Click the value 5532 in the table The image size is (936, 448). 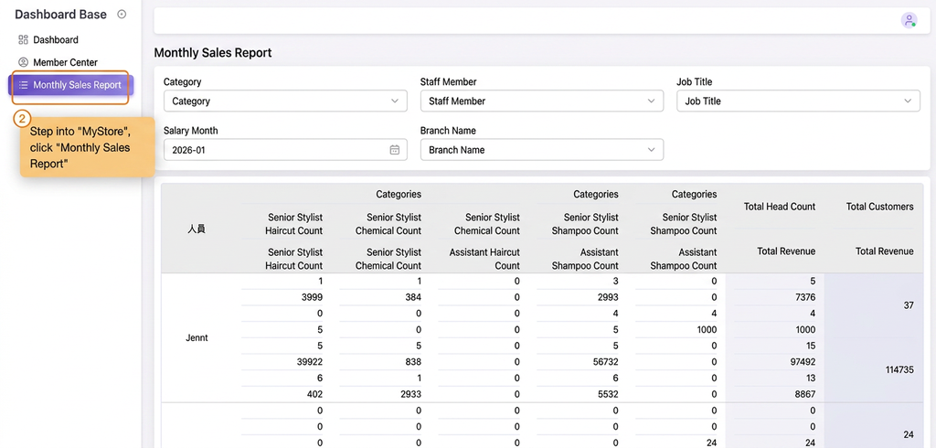tap(606, 394)
